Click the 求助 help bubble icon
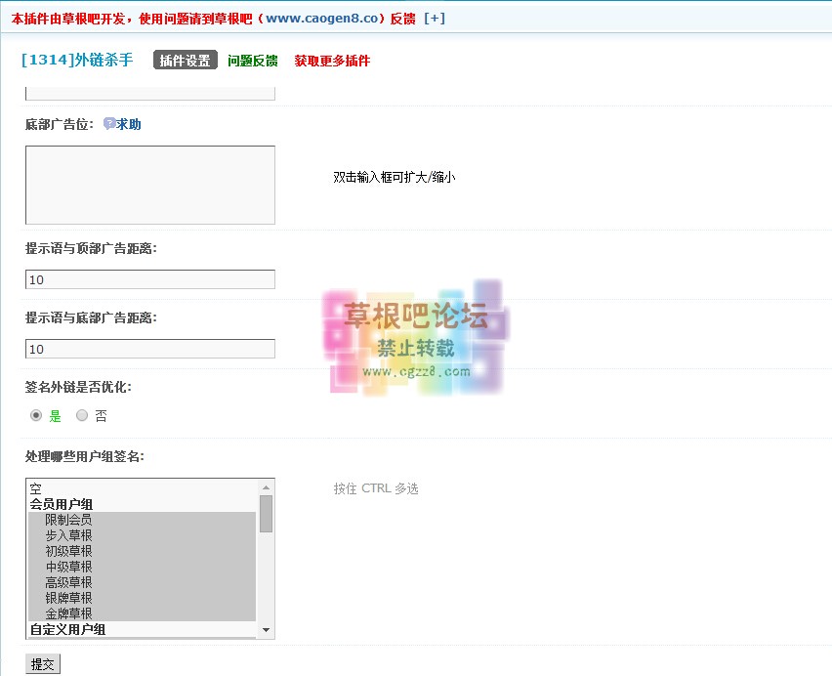832x676 pixels. coord(109,124)
